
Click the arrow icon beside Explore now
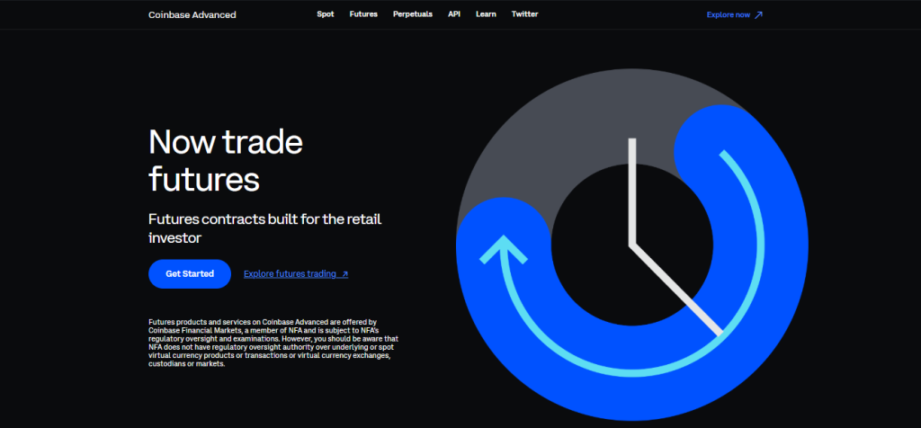click(x=758, y=14)
